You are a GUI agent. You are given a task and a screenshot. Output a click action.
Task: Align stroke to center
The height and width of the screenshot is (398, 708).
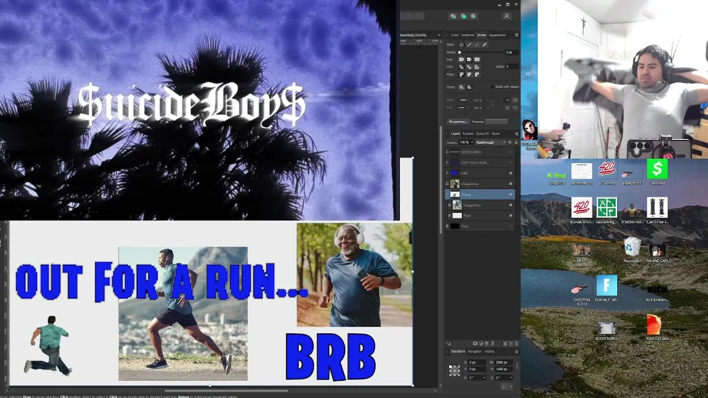point(461,75)
